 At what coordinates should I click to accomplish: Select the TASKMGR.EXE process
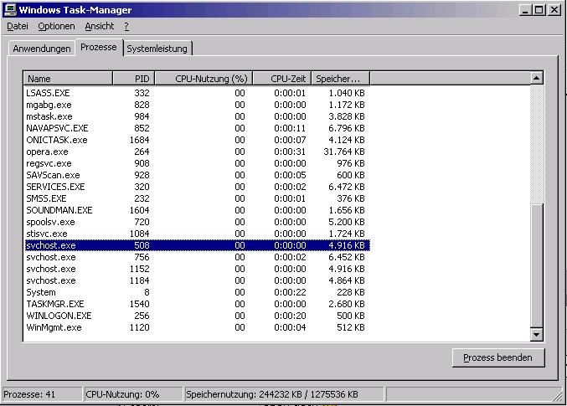click(197, 304)
